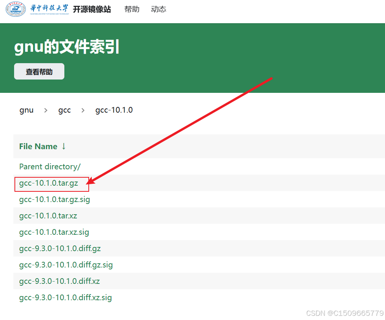Viewport: 385px width, 320px height.
Task: Open the 帮助 menu item
Action: point(132,9)
